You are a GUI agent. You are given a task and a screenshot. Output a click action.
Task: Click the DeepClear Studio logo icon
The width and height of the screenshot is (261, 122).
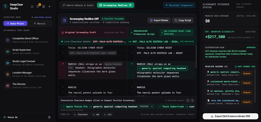(x=5, y=6)
